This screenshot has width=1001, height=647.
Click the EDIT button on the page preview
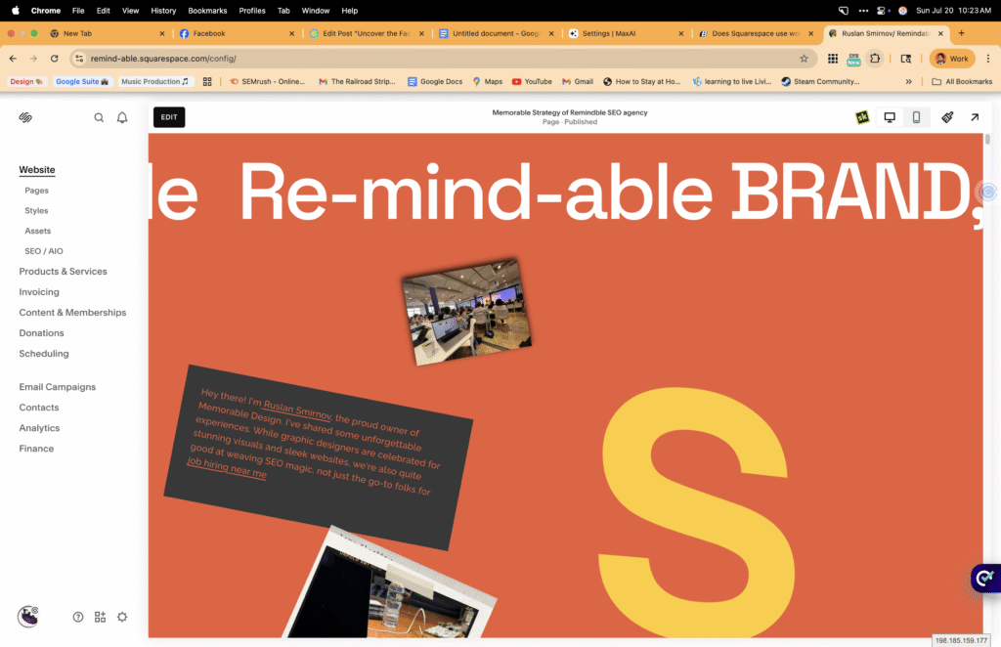click(x=168, y=116)
